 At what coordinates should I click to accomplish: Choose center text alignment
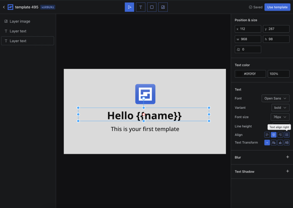click(274, 135)
